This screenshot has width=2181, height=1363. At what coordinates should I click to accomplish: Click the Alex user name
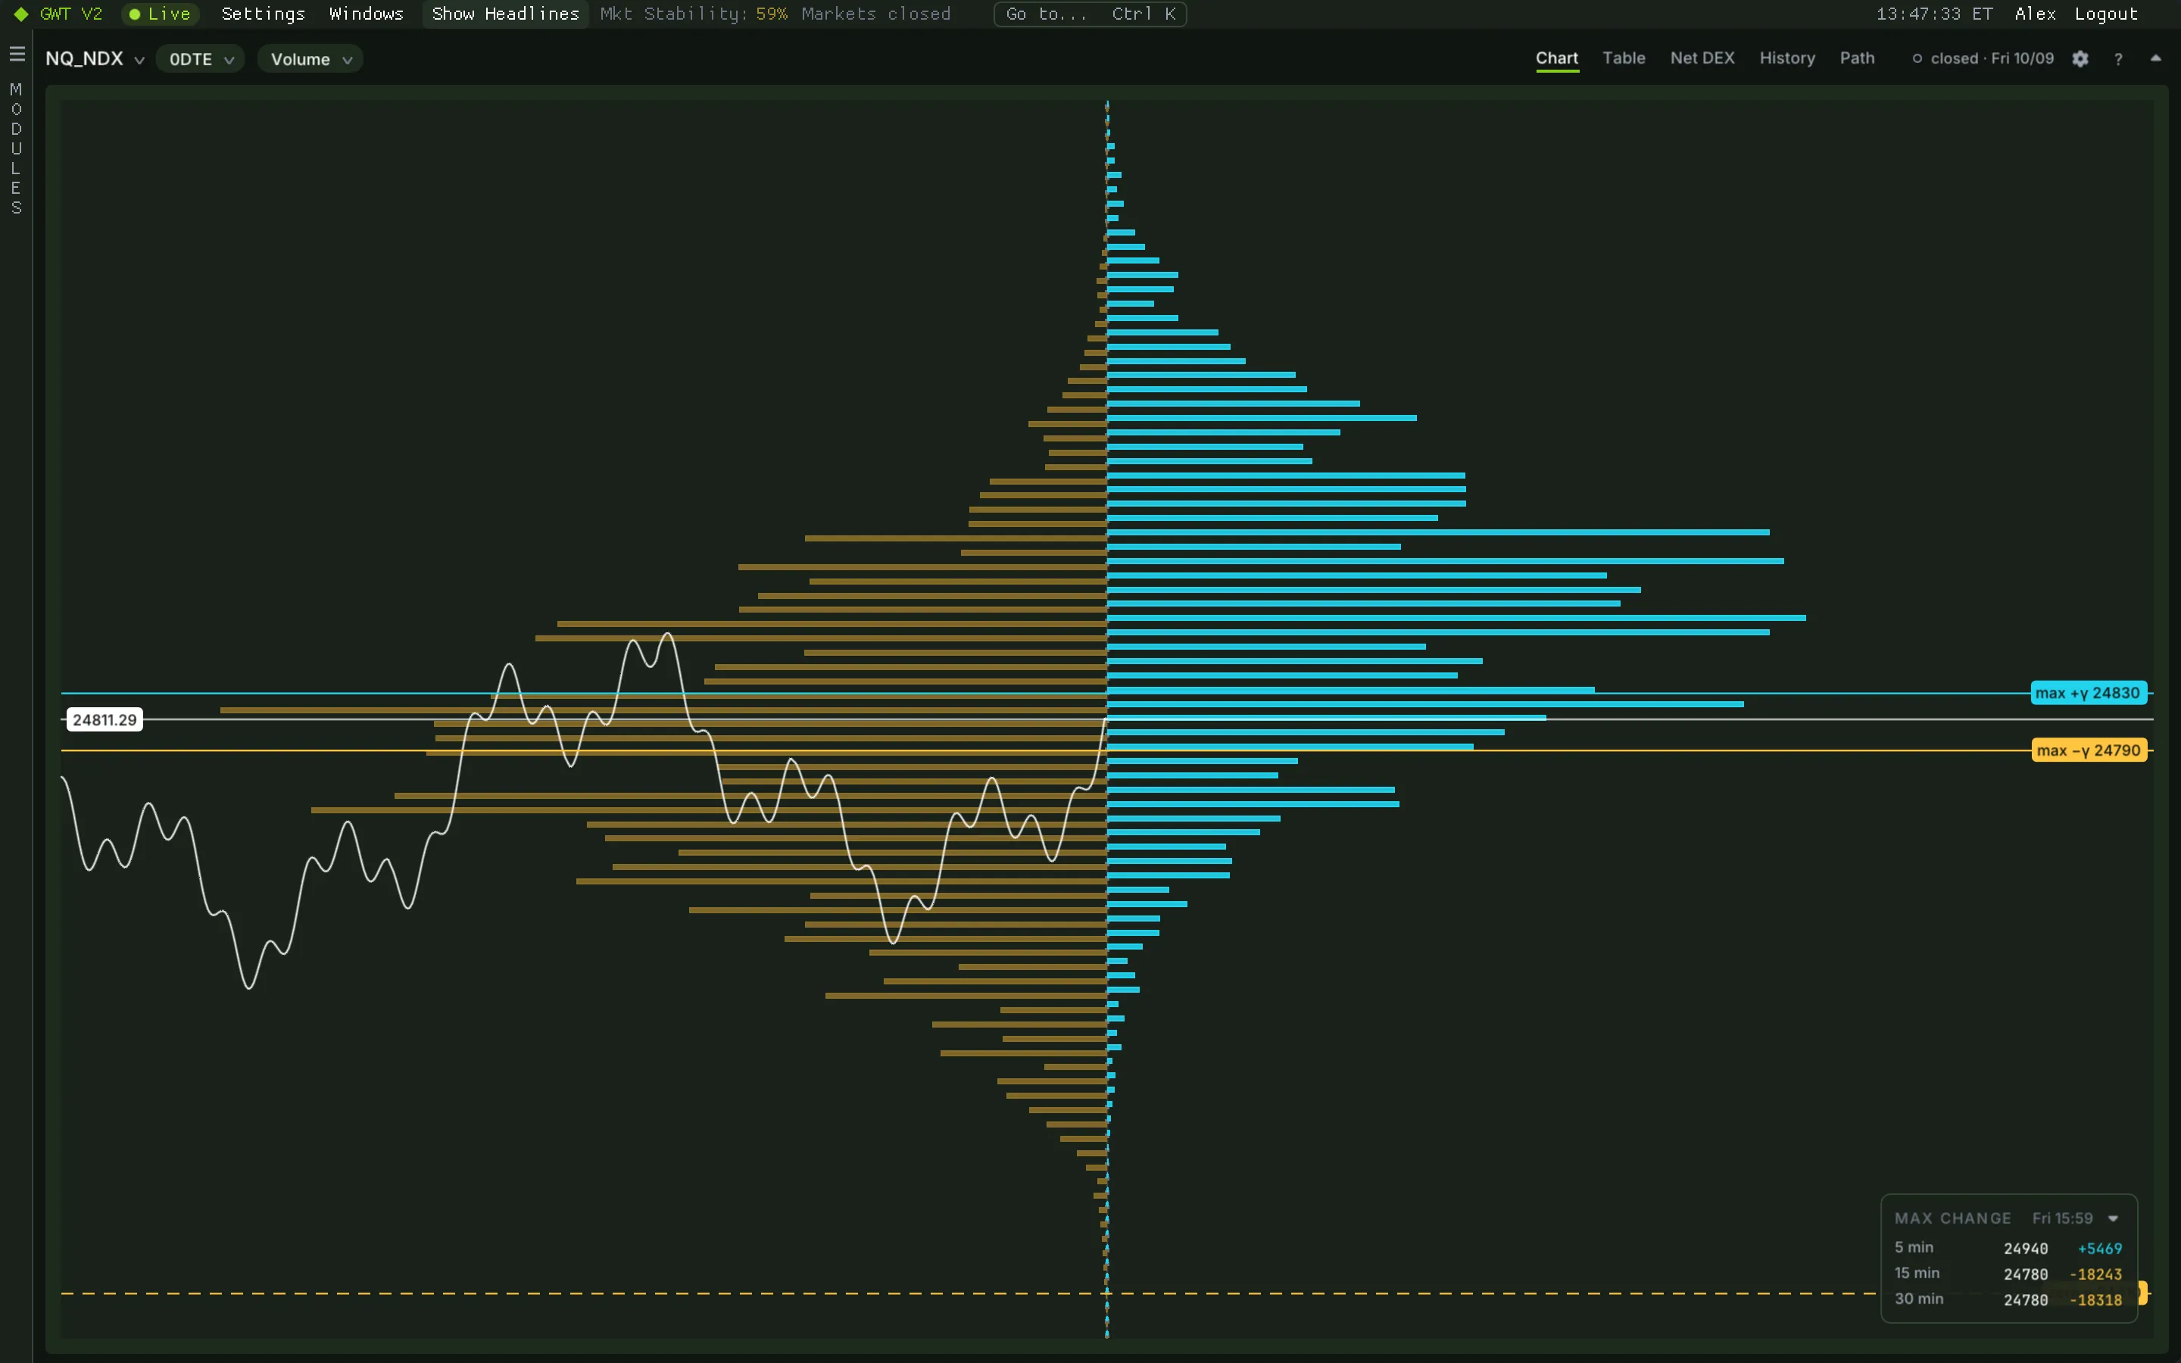(x=2035, y=14)
